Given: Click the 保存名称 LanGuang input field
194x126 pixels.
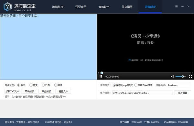Looking at the screenshot, I should (x=179, y=85).
